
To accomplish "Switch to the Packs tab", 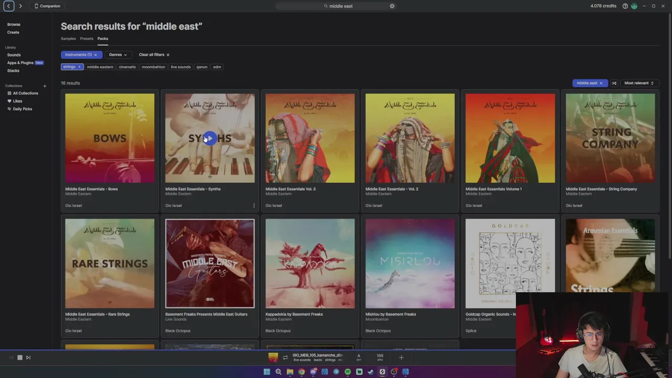I will pos(103,38).
